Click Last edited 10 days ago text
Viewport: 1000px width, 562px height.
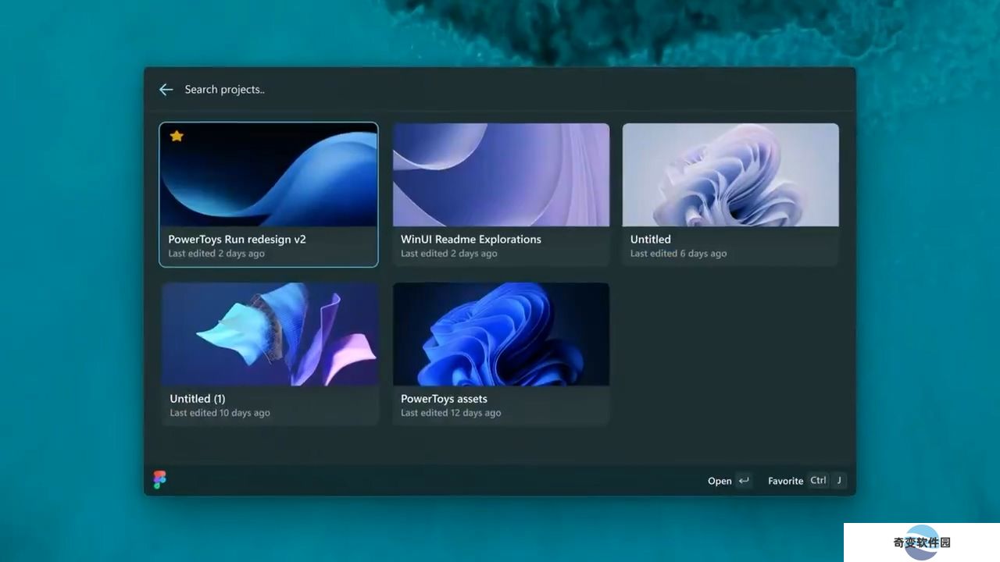220,413
